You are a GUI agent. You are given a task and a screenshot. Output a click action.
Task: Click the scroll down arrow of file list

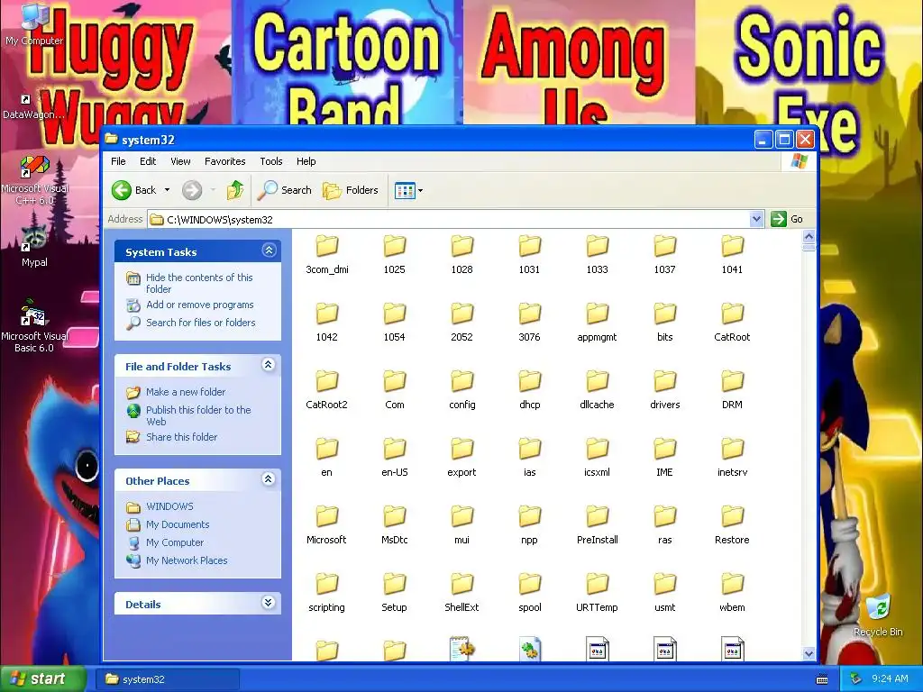[809, 653]
